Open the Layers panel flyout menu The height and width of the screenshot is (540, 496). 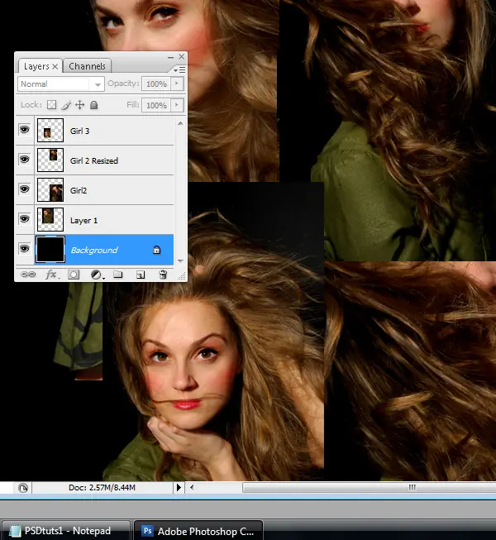coord(181,69)
